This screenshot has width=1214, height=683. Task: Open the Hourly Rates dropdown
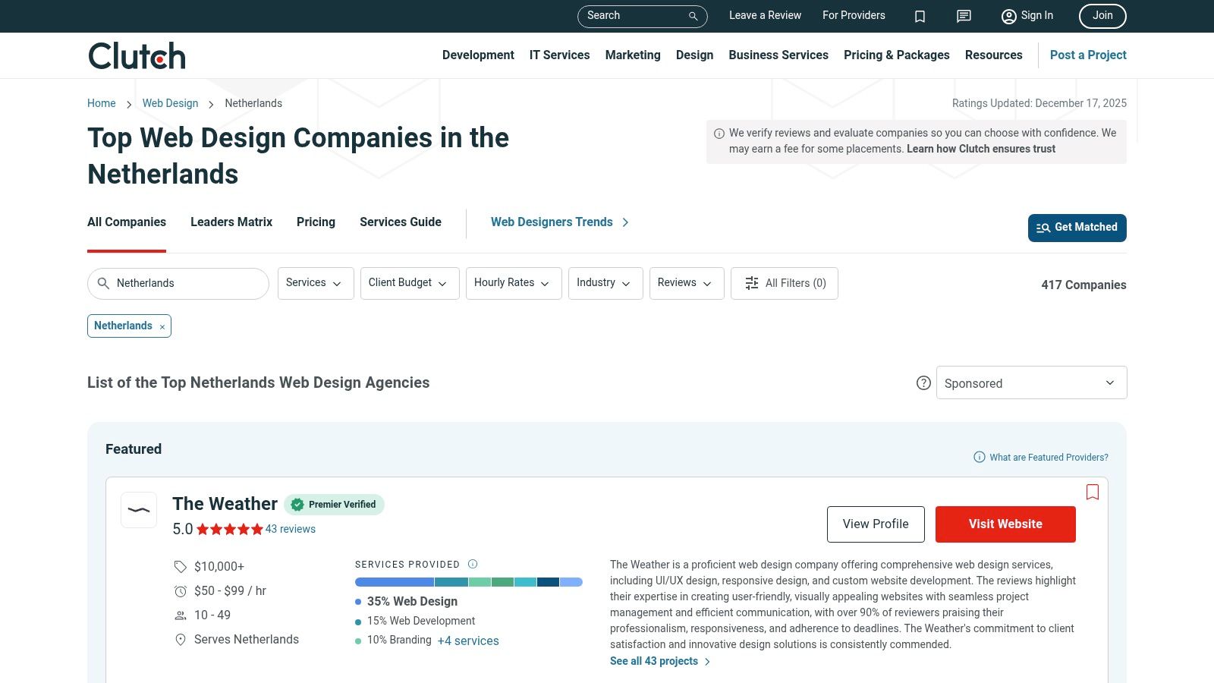point(513,283)
